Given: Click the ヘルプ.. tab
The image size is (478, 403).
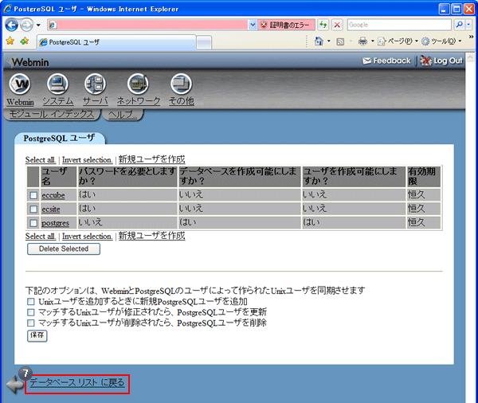Looking at the screenshot, I should pos(123,115).
